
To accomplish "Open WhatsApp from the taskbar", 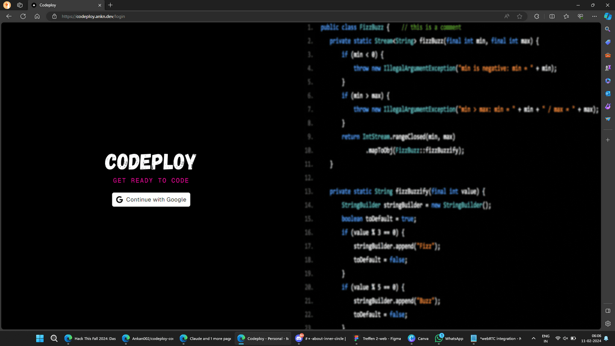I will click(449, 338).
